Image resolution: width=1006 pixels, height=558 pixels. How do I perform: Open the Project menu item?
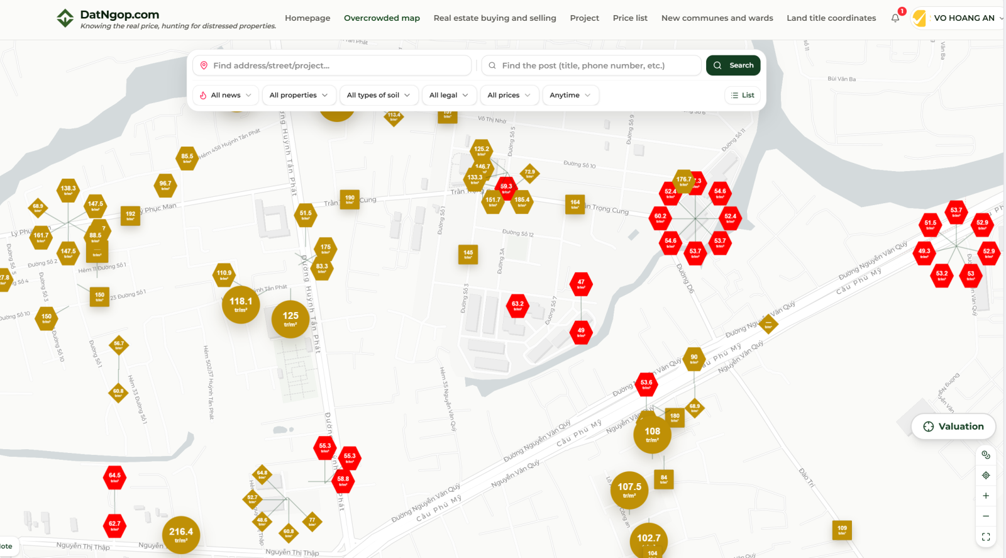(584, 18)
